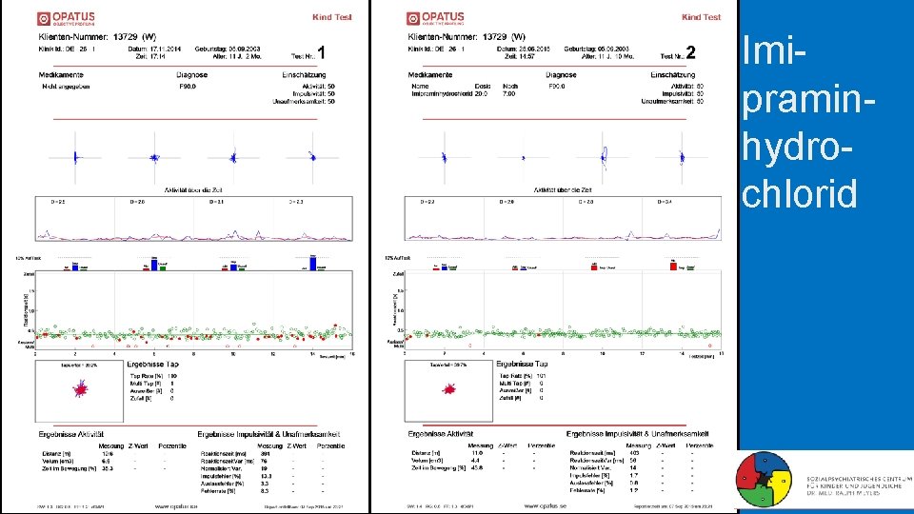Select diagnosis code F90.0 on Test 2 report

click(557, 87)
